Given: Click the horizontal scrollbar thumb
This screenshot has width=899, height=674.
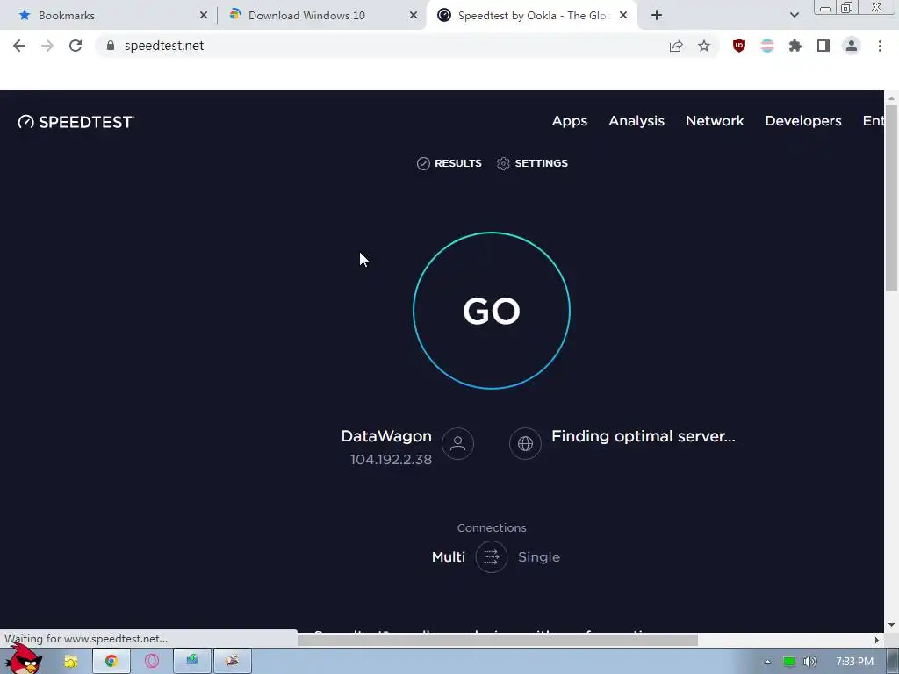Looking at the screenshot, I should click(x=498, y=640).
